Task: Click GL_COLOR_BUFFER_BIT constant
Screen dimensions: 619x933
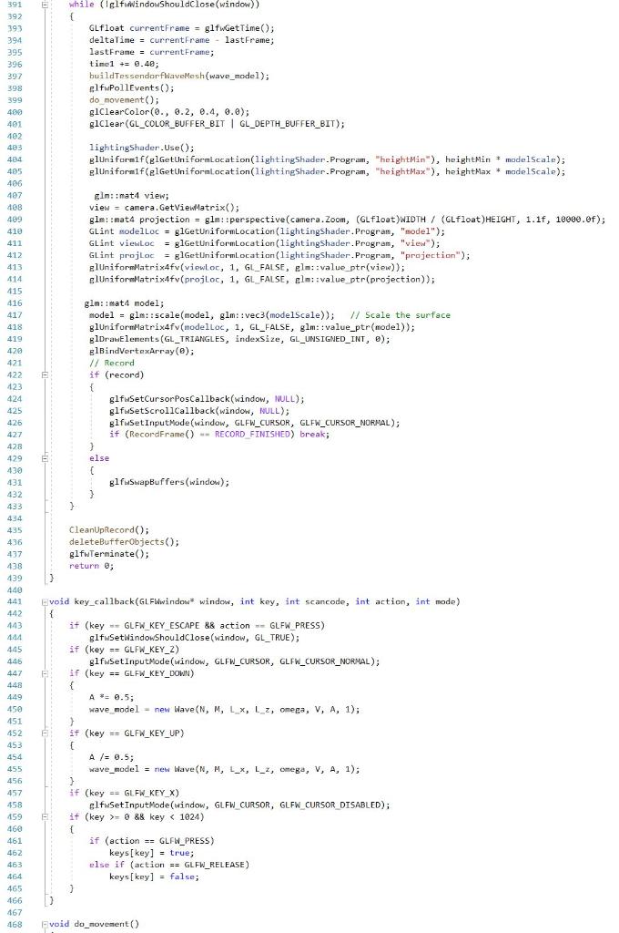Action: coord(177,124)
